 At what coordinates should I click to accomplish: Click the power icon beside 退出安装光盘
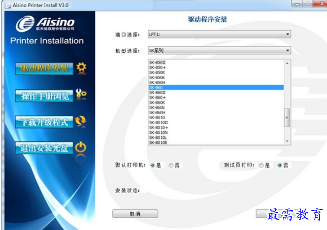[x=80, y=147]
